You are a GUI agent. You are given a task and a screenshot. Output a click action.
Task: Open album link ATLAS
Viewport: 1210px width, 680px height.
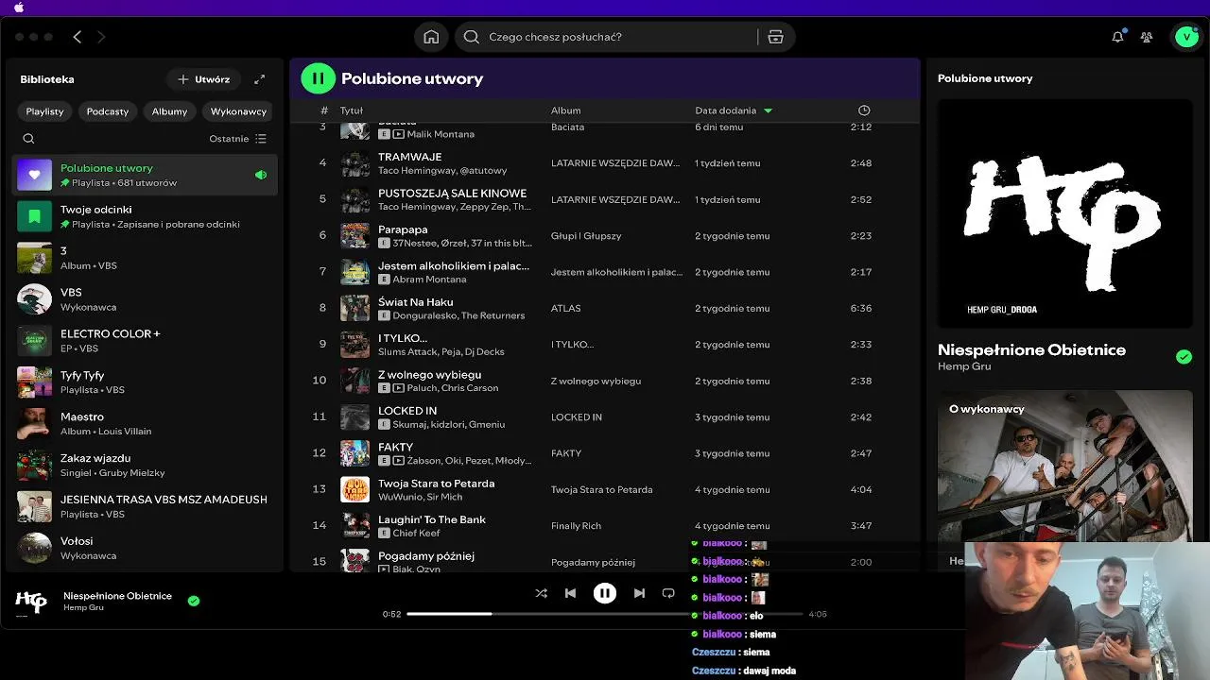[x=565, y=308]
